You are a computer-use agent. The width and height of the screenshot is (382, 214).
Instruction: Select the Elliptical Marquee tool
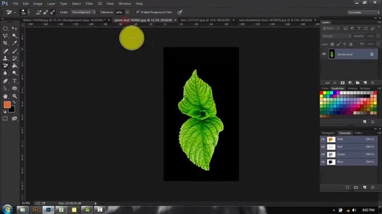[5, 29]
